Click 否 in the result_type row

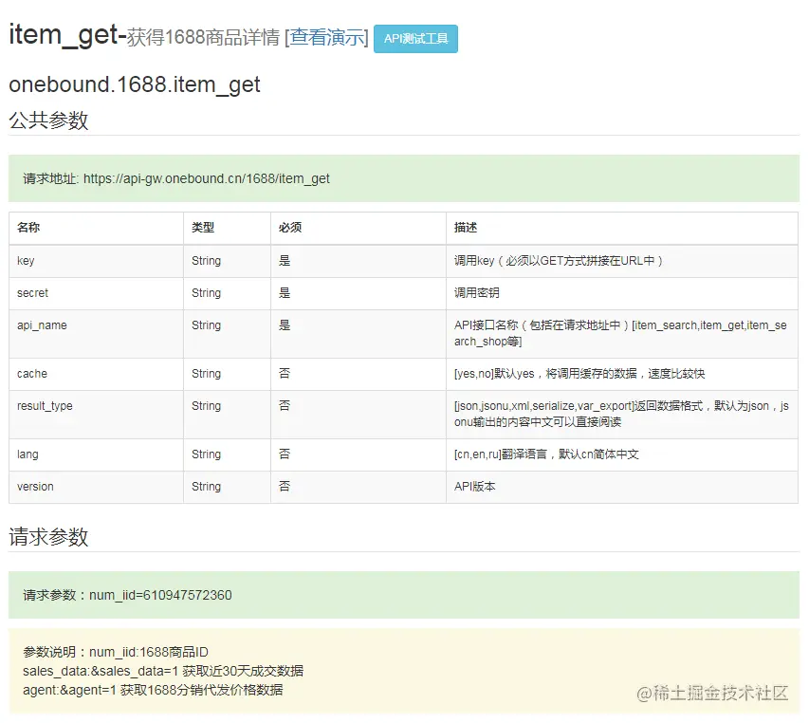click(x=285, y=406)
